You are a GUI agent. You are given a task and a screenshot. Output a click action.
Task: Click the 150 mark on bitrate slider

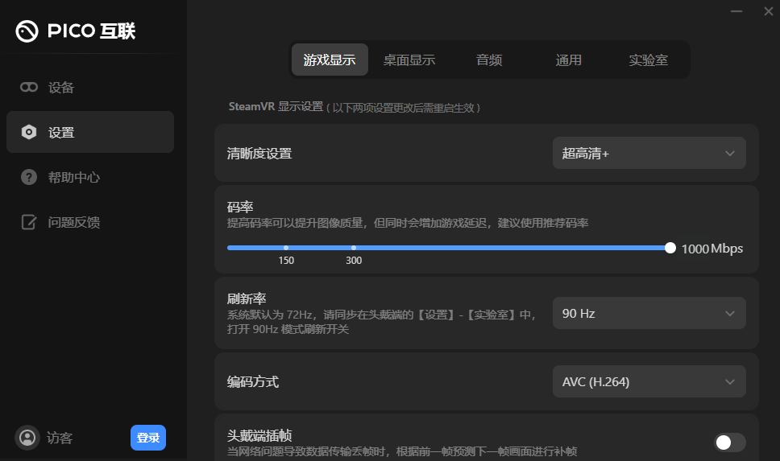click(286, 249)
